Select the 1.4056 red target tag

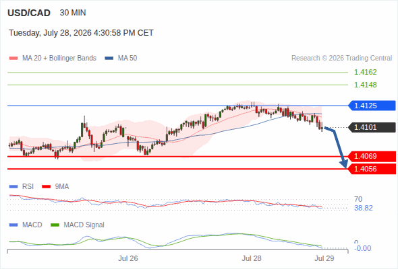pyautogui.click(x=372, y=169)
